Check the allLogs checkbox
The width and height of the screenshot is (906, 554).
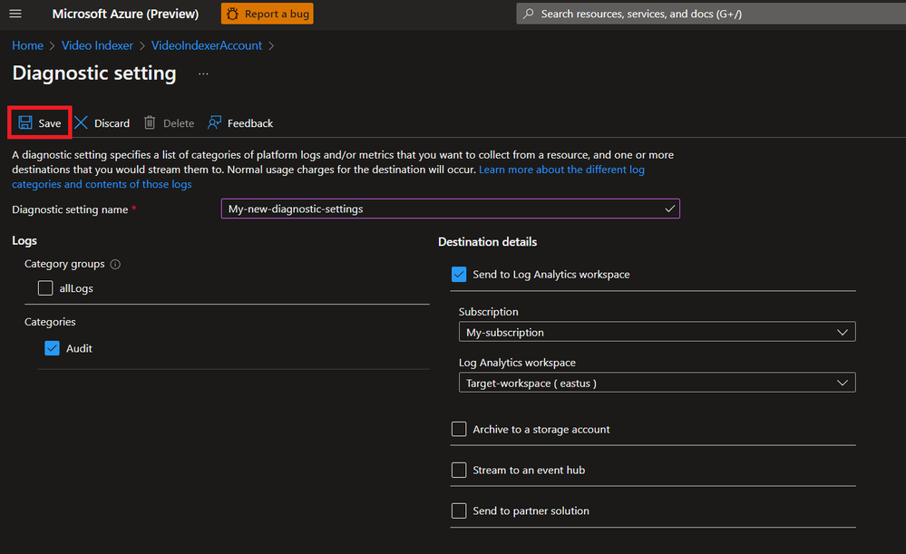coord(45,287)
